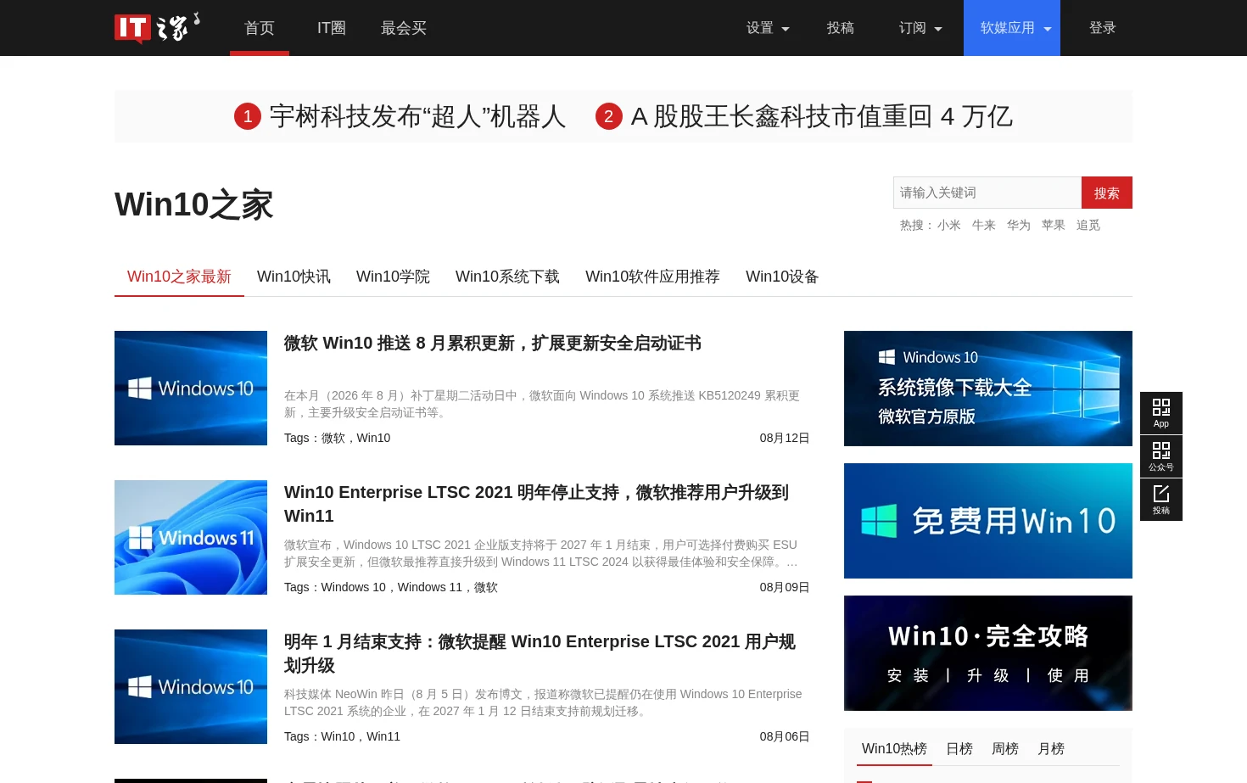Select hot search 苹果
Viewport: 1247px width, 783px height.
pos(1054,225)
